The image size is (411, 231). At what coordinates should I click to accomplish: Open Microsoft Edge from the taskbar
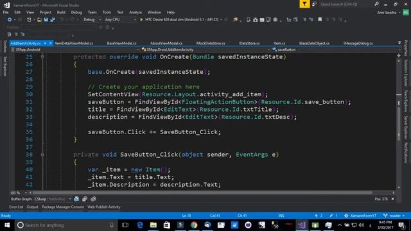tap(140, 225)
